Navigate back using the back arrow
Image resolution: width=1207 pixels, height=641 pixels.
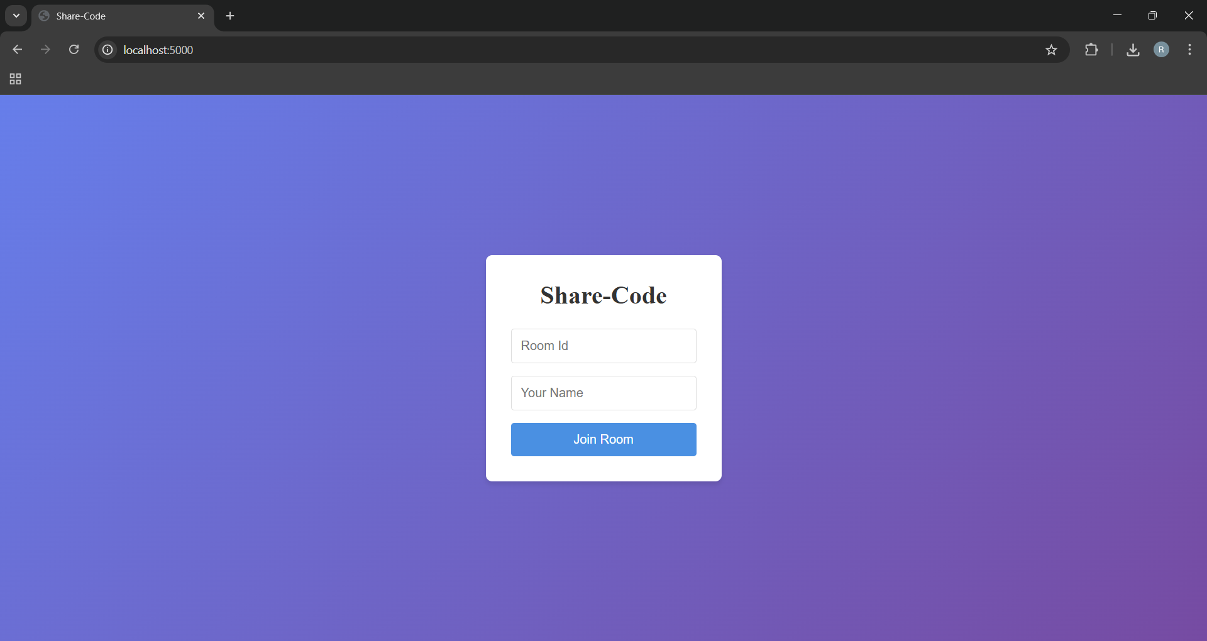17,50
